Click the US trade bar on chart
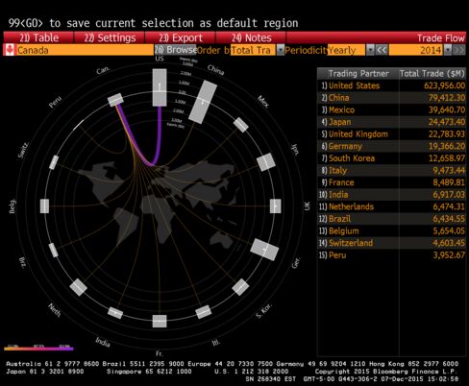The height and width of the screenshot is (386, 469). point(160,87)
